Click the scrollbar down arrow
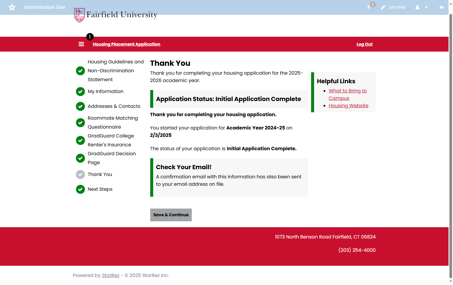The image size is (453, 285). coord(451,282)
